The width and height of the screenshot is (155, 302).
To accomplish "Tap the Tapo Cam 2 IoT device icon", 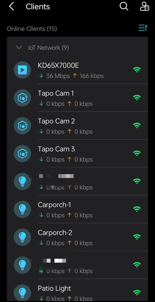I will 22,126.
